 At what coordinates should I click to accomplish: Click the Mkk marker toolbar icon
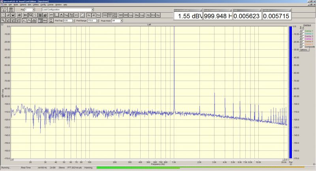[45, 21]
